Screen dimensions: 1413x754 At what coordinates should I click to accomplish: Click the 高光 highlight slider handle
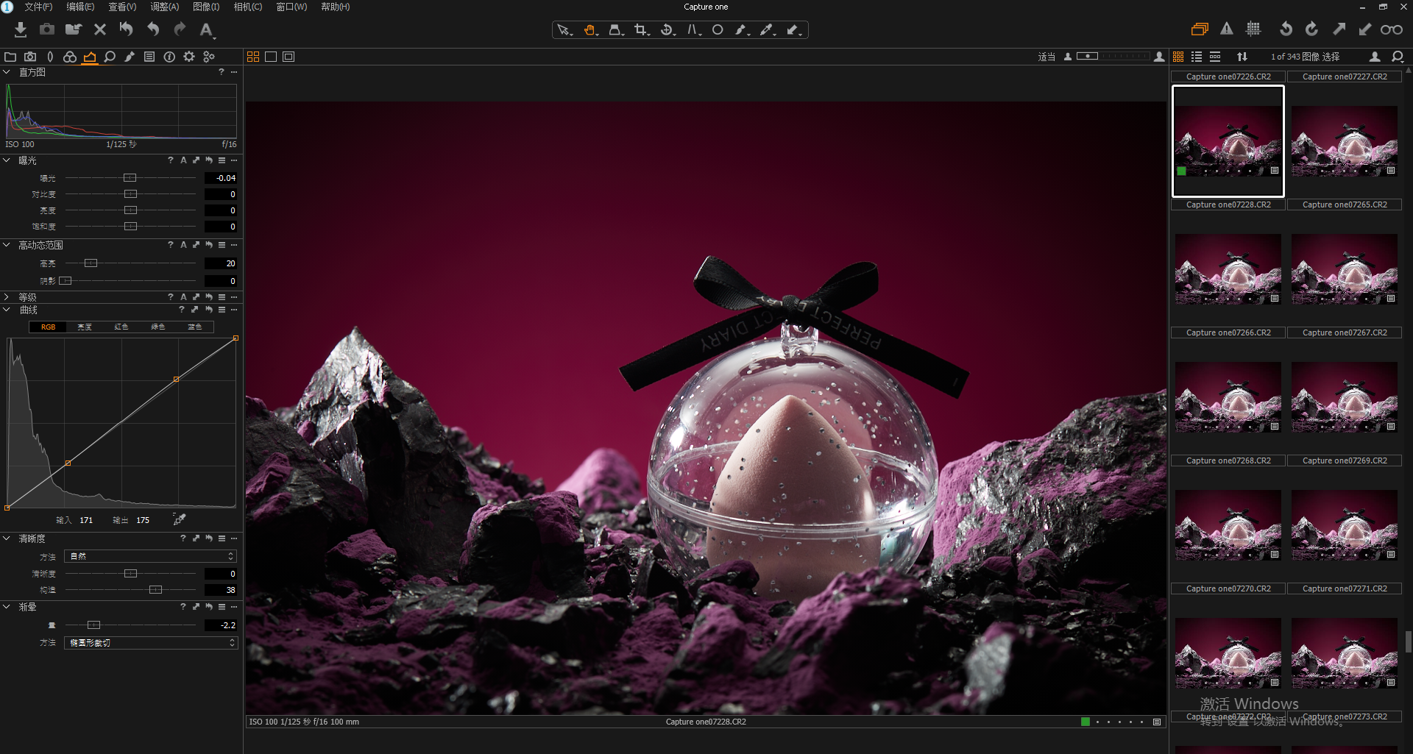tap(91, 263)
